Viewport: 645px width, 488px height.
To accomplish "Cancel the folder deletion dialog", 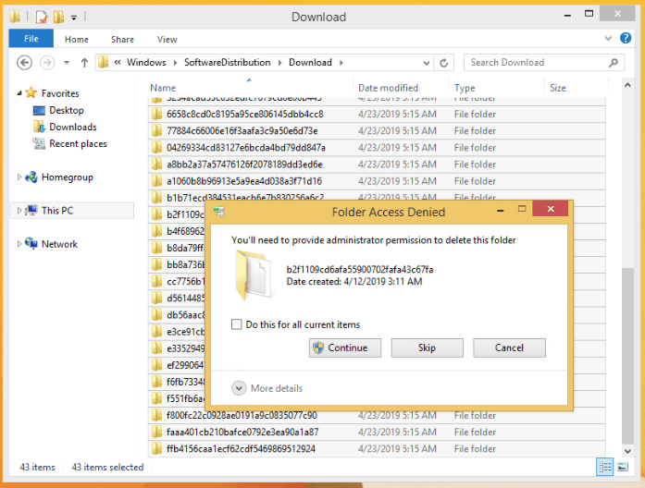I will pos(509,348).
